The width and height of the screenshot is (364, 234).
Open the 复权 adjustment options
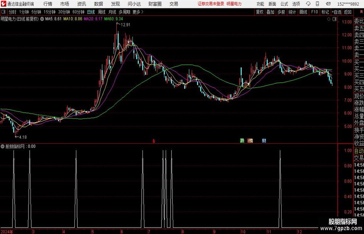(x=260, y=12)
